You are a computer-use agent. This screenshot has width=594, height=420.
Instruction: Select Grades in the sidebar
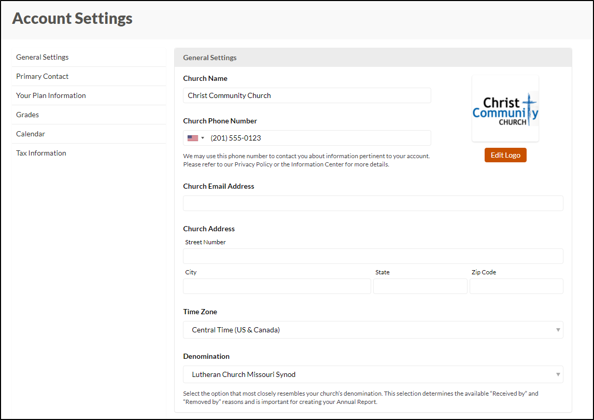click(x=89, y=115)
